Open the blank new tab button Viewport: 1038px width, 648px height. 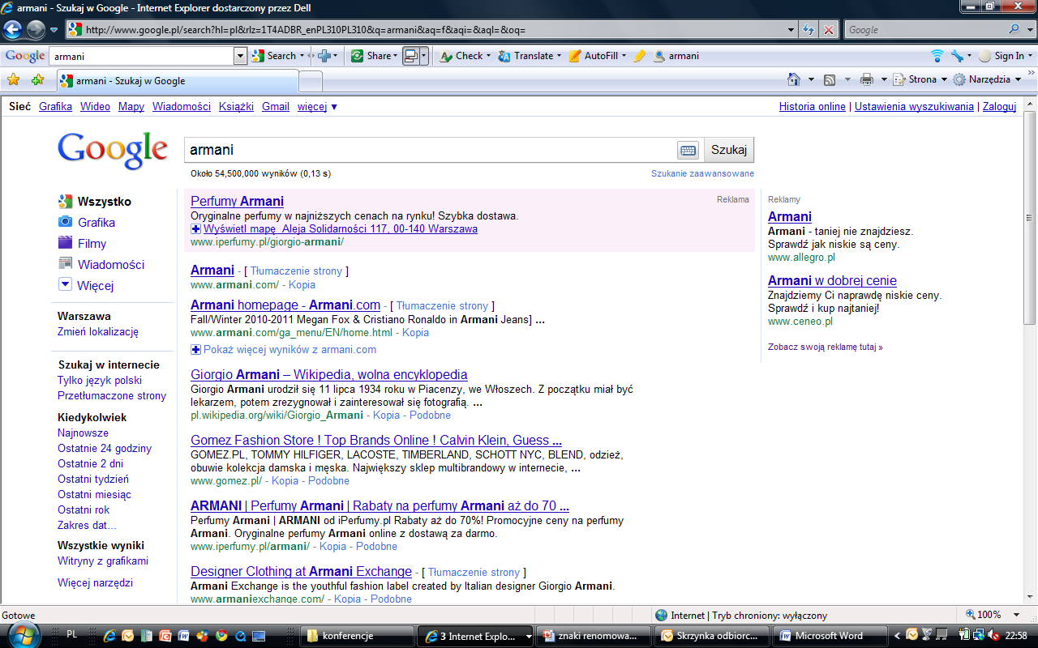tap(311, 81)
